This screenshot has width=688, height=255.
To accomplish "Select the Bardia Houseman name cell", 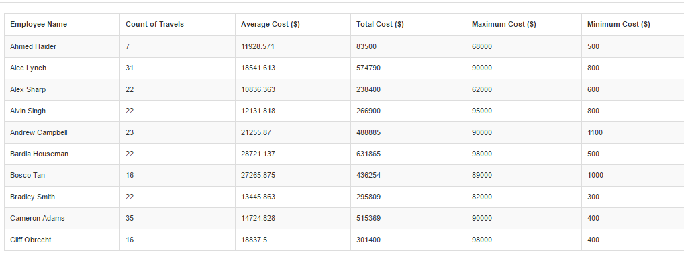I will coord(62,154).
